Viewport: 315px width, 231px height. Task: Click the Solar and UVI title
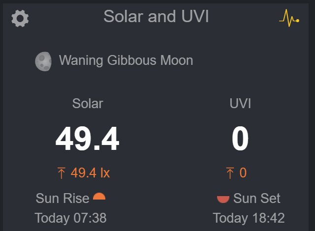(156, 17)
